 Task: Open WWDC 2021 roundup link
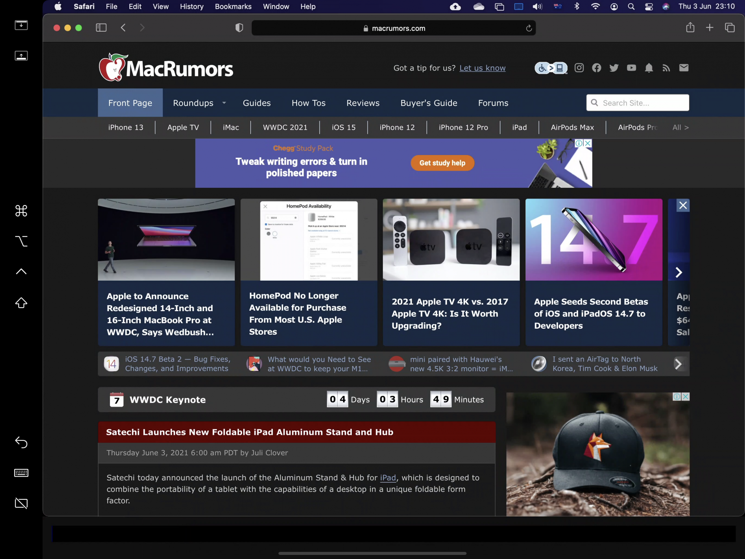pos(285,127)
